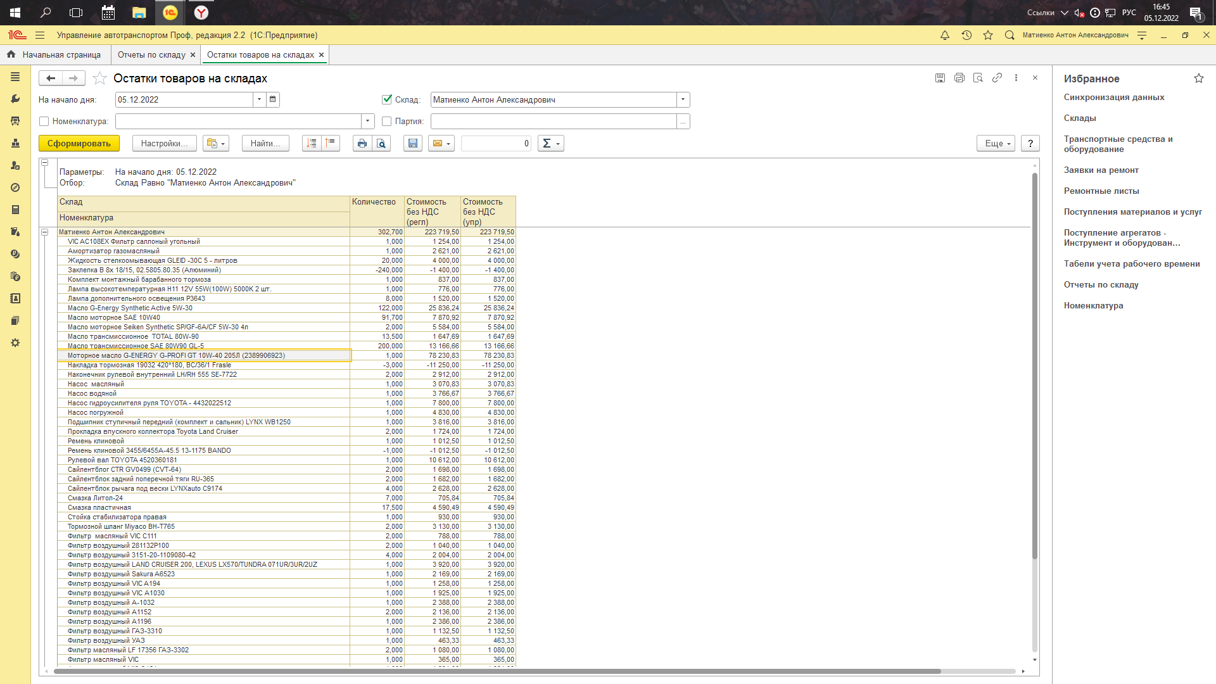The width and height of the screenshot is (1216, 684).
Task: Open the calculator section in the left sidebar
Action: [x=15, y=210]
